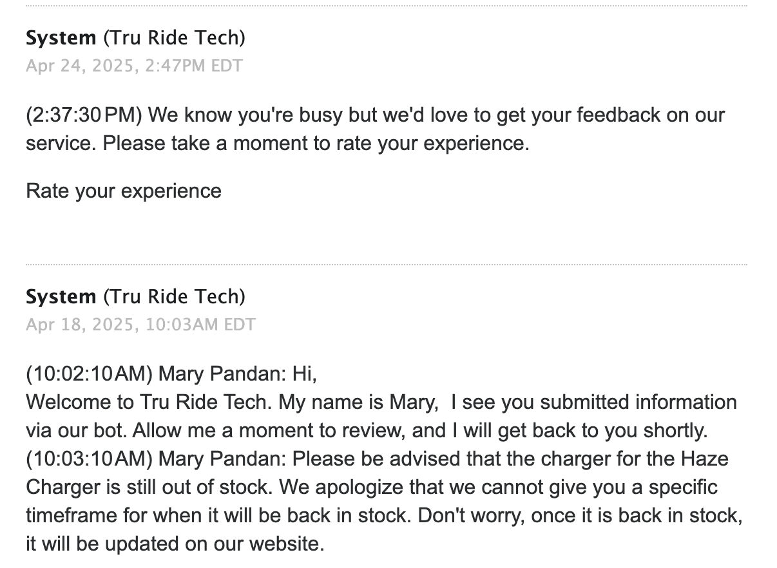Click the "Please take a moment to rate" sentence

tap(316, 143)
